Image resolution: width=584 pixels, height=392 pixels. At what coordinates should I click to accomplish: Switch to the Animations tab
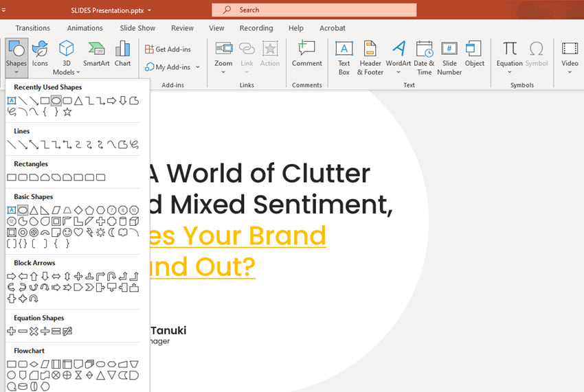click(85, 28)
